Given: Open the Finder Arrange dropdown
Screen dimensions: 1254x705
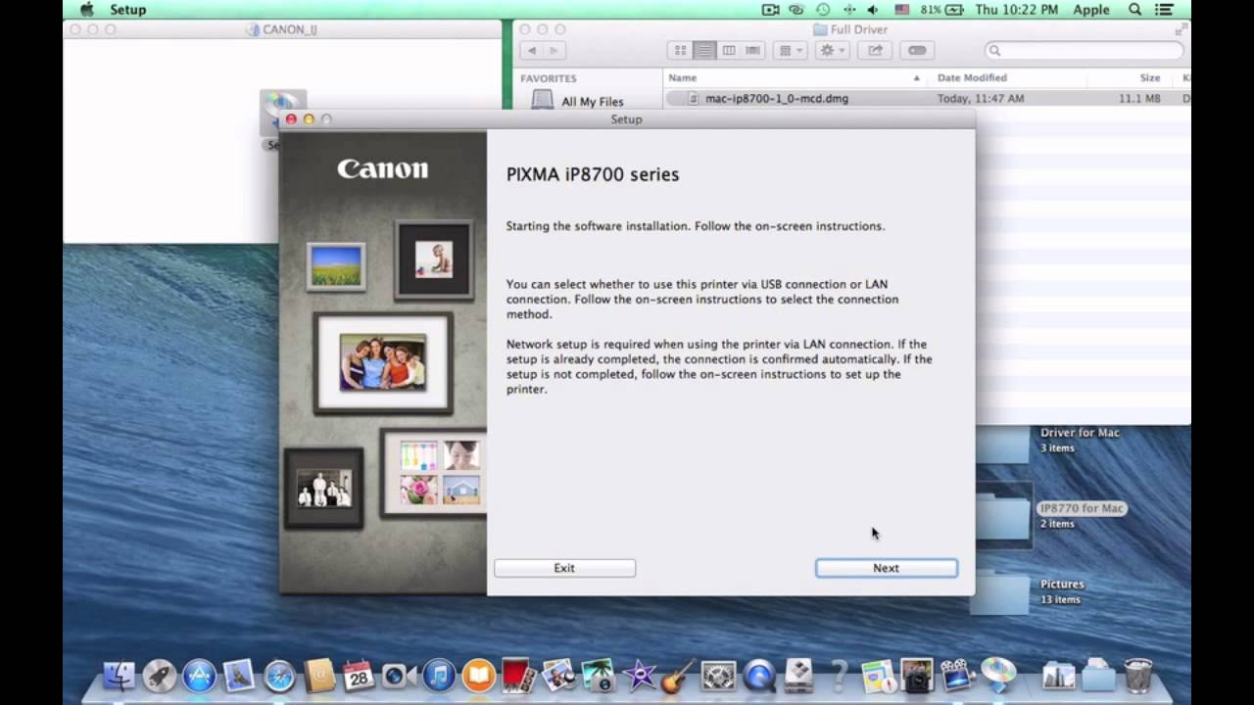Looking at the screenshot, I should [x=790, y=50].
